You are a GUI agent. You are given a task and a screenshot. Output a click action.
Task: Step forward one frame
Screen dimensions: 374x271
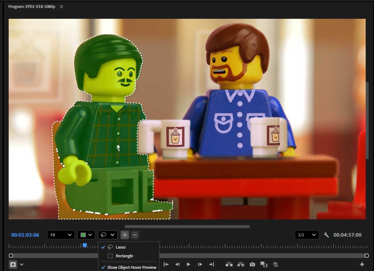point(200,264)
